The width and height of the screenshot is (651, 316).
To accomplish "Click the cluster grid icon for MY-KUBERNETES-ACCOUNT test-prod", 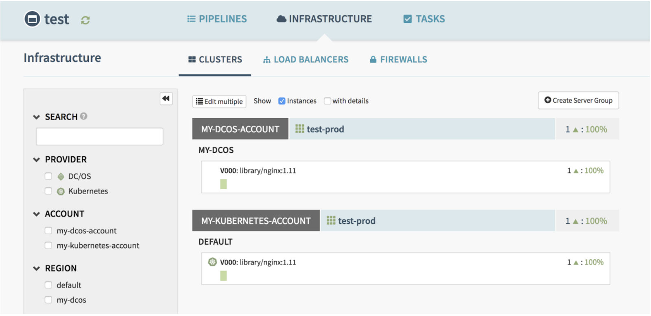I will pyautogui.click(x=331, y=221).
